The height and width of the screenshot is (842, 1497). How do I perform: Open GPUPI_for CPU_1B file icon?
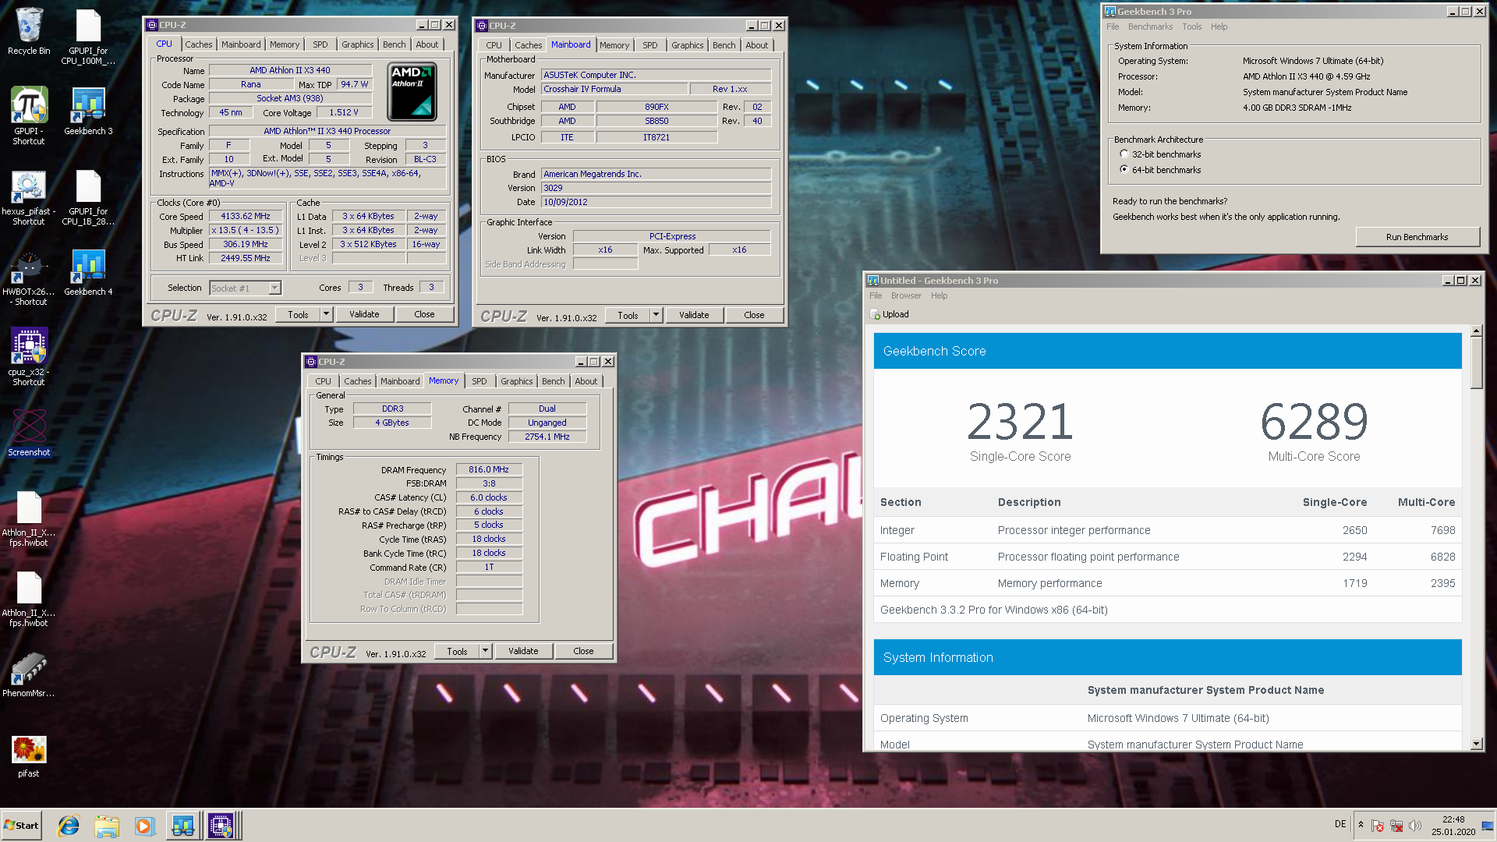tap(88, 197)
